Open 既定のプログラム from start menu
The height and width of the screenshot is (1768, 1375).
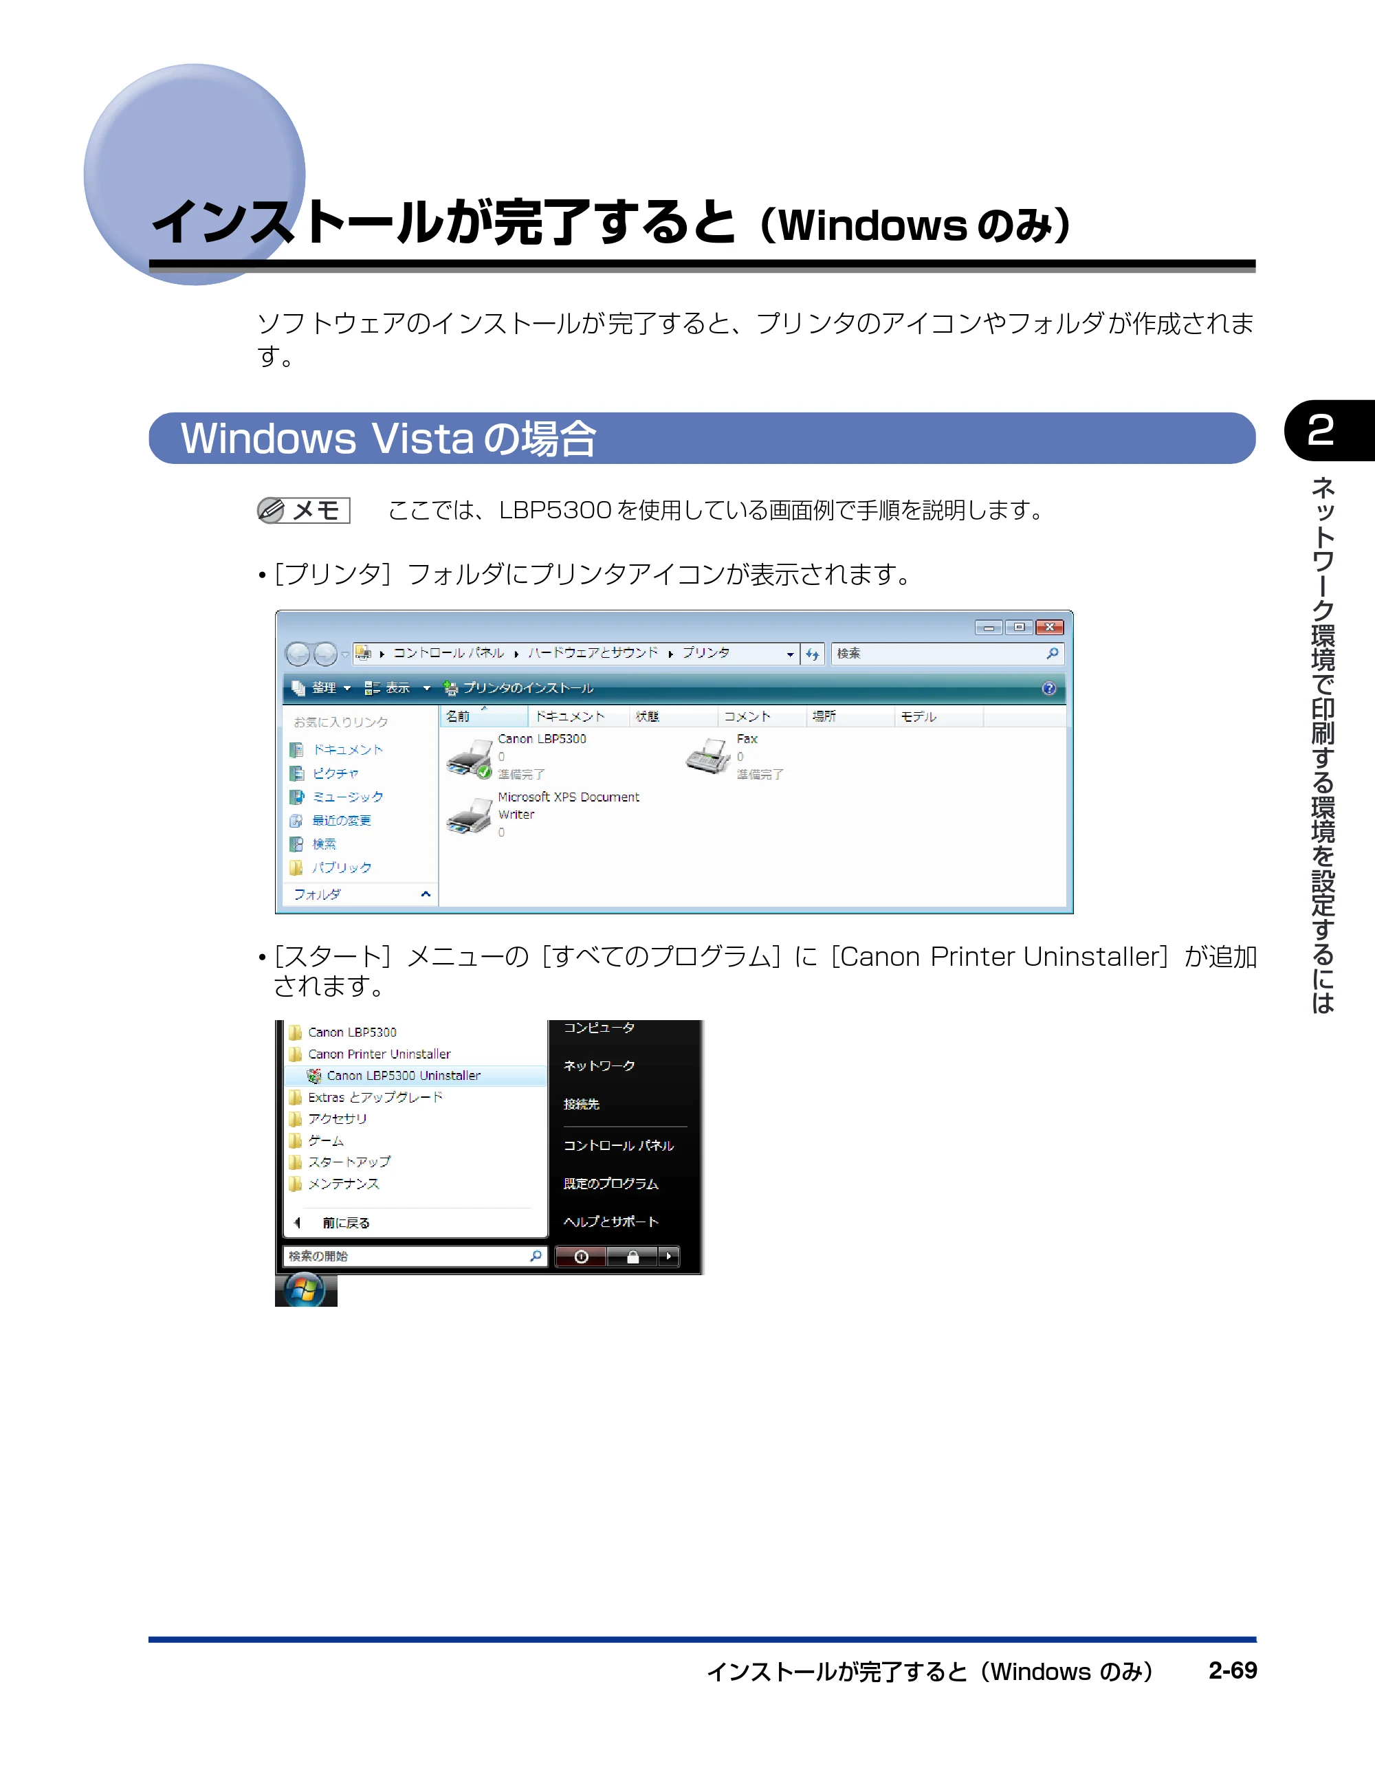tap(610, 1184)
